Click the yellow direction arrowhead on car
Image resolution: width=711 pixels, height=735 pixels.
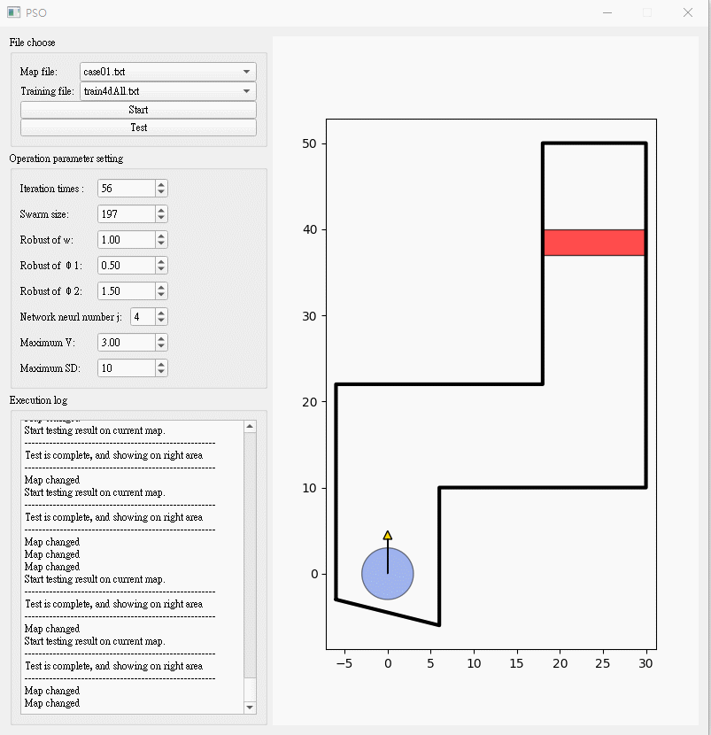click(x=388, y=536)
